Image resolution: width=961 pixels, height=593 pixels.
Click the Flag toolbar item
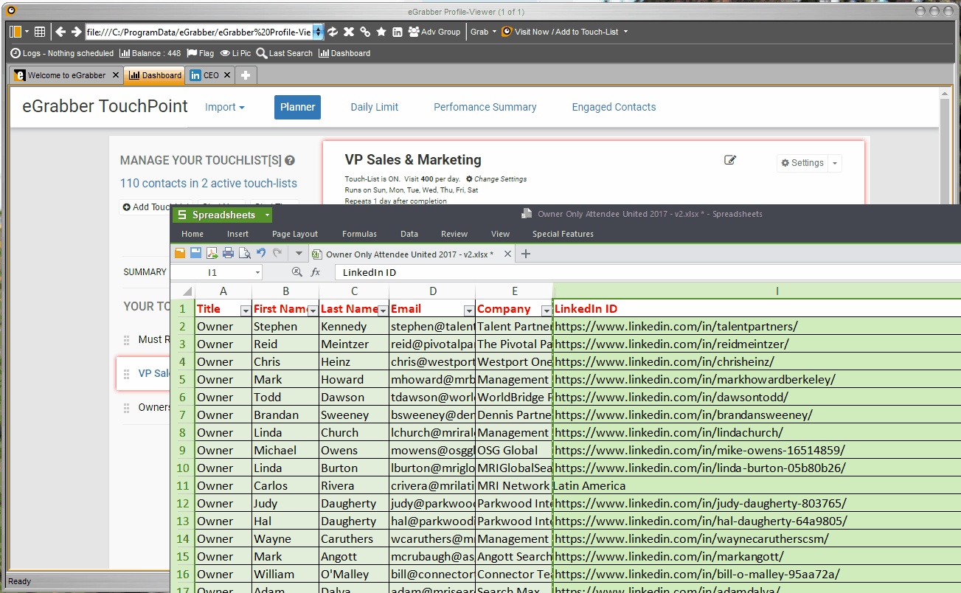coord(201,53)
